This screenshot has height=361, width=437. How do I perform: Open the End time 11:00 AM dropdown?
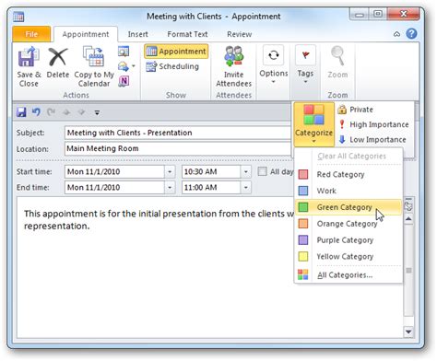click(x=246, y=188)
